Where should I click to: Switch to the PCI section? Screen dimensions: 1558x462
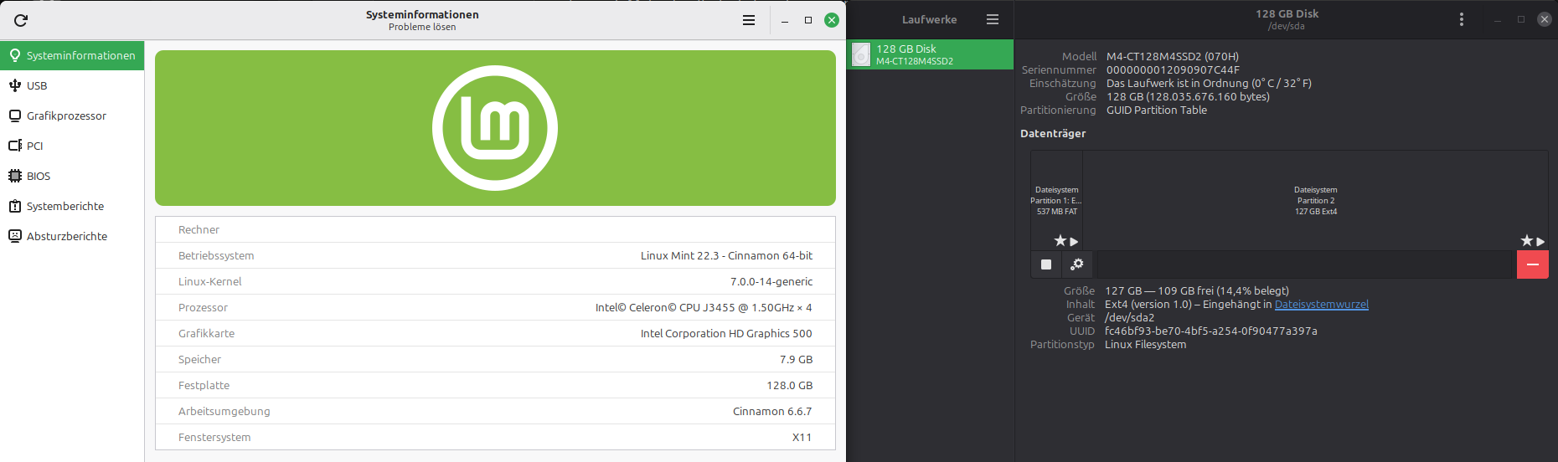tap(72, 146)
